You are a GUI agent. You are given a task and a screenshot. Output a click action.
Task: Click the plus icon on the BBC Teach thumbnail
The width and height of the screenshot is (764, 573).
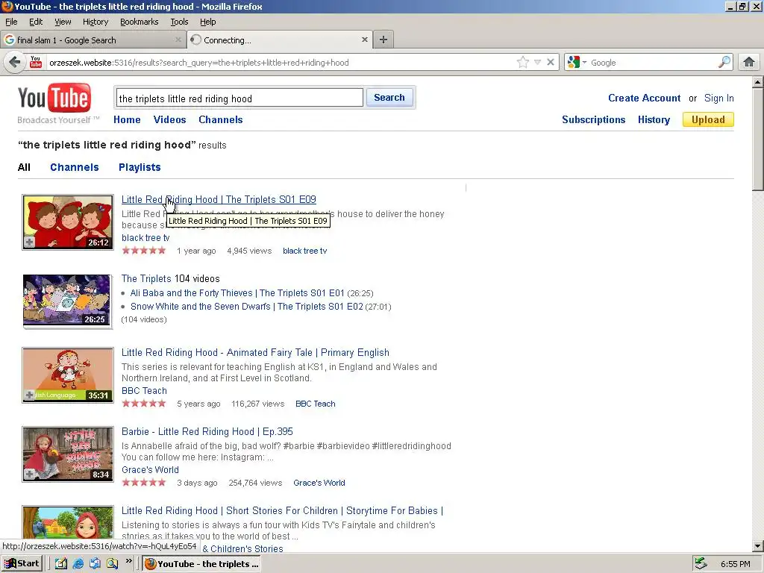[30, 395]
